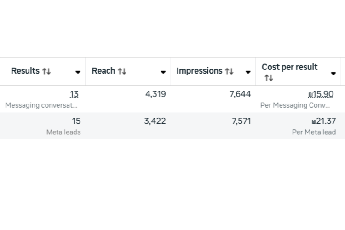Sort by the Results column arrows
Viewport: 345px width, 230px height.
(x=46, y=71)
